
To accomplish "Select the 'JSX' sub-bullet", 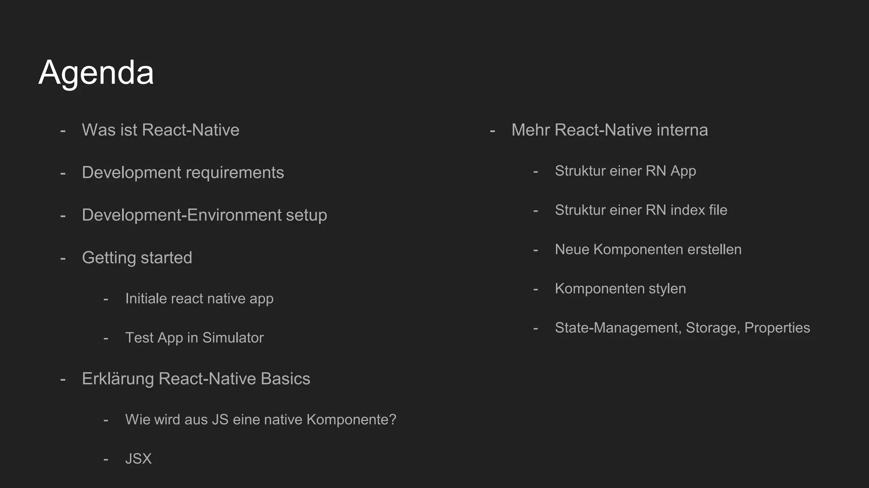I will coord(138,459).
